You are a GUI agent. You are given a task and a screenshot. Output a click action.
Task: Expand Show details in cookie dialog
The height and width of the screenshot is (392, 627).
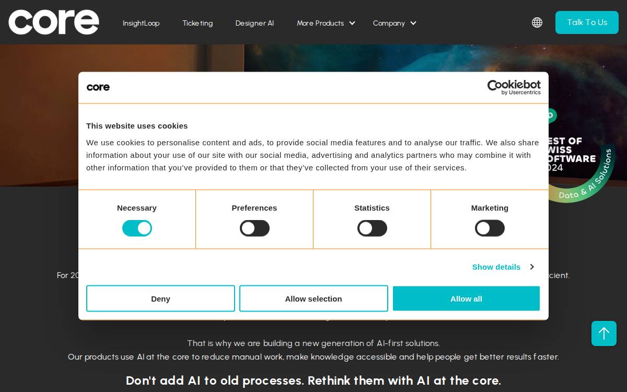pos(503,267)
